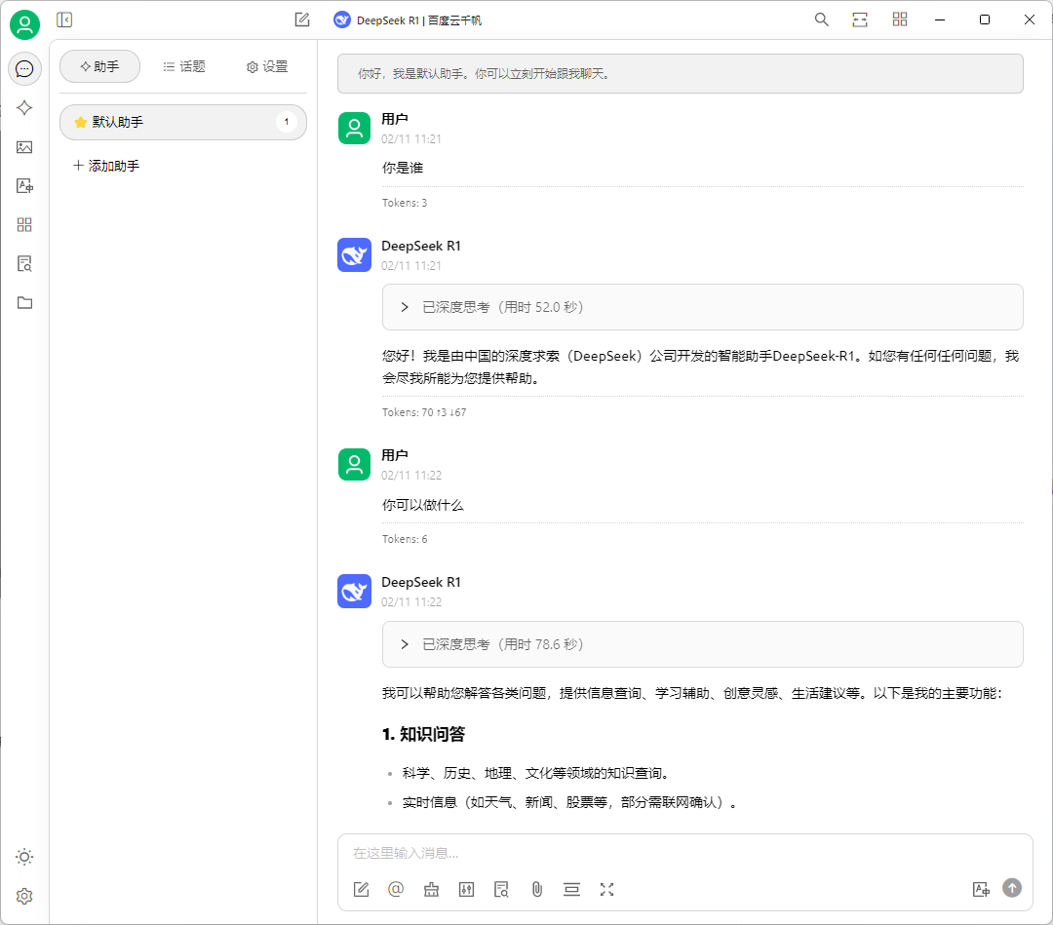This screenshot has width=1053, height=925.
Task: Expand the input box to fullscreen
Action: [x=607, y=889]
